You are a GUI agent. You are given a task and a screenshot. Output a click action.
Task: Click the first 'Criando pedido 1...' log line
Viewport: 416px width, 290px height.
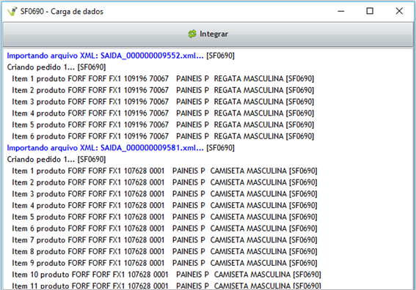click(x=56, y=67)
